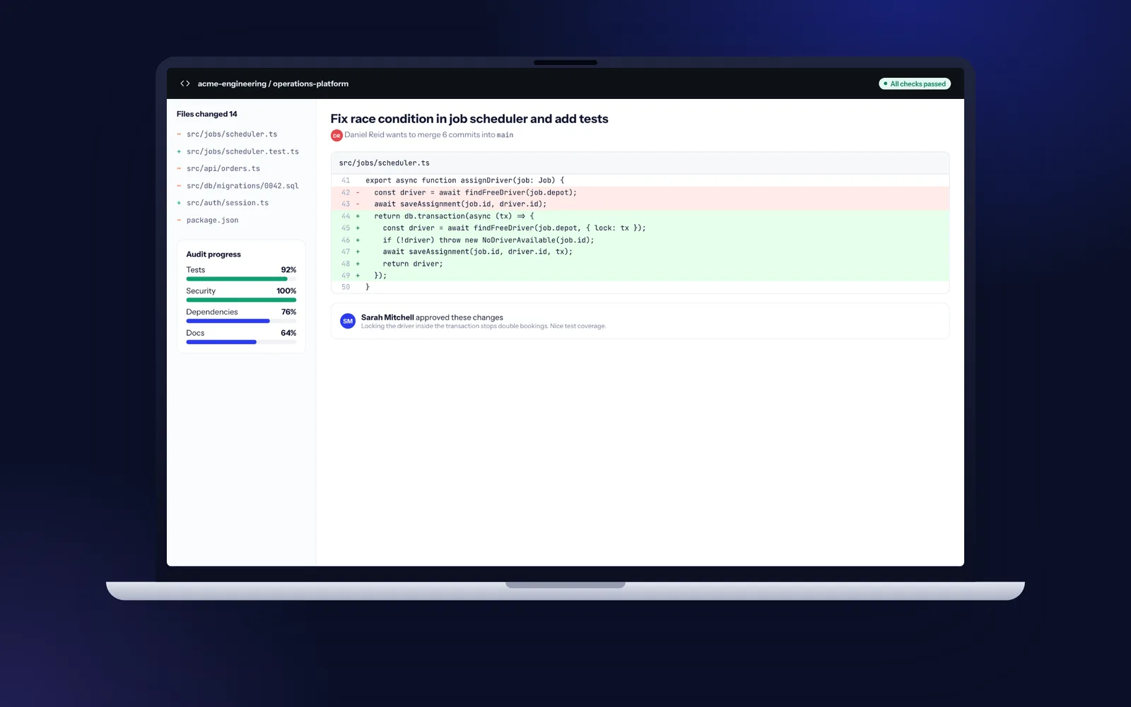The height and width of the screenshot is (707, 1131).
Task: Select src/db/migrations/0042.sql file
Action: tap(242, 186)
